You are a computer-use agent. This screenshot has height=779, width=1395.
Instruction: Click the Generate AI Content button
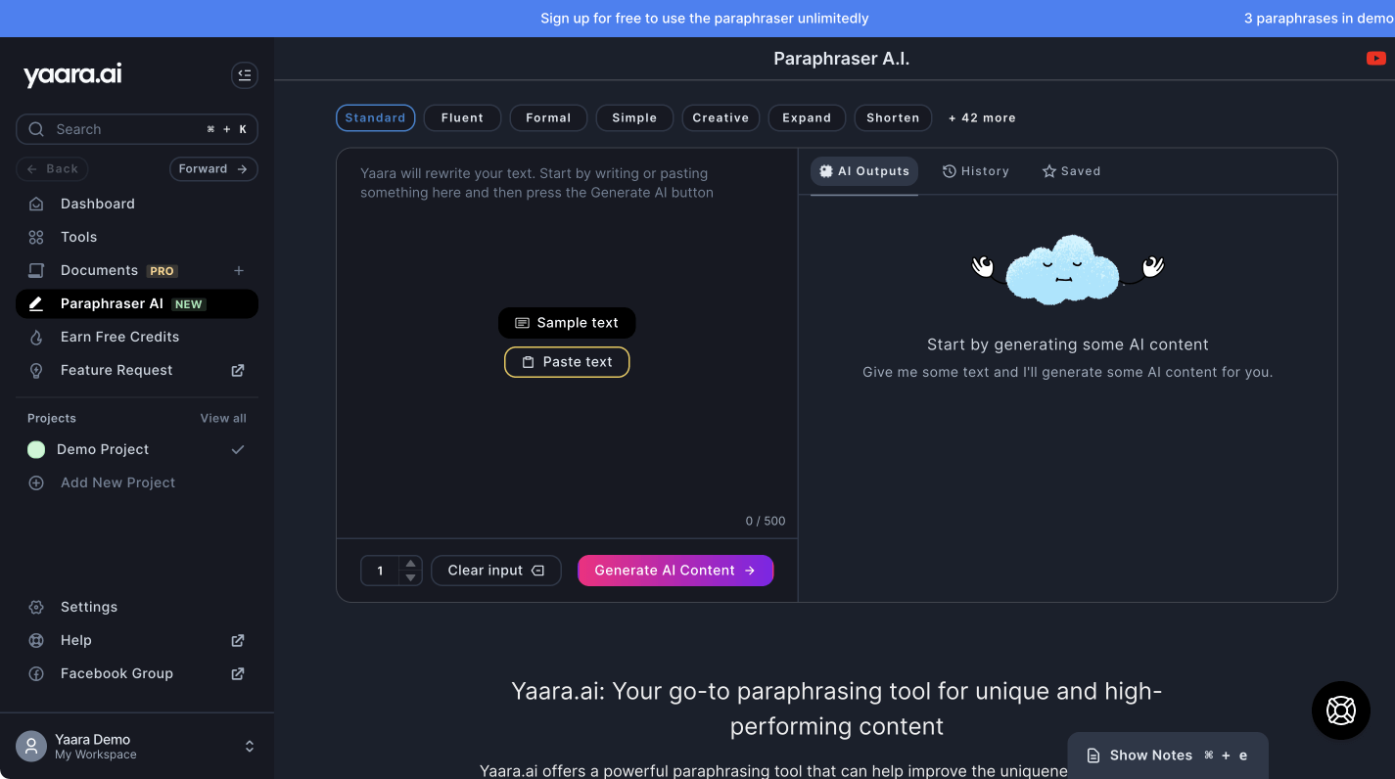(x=675, y=570)
